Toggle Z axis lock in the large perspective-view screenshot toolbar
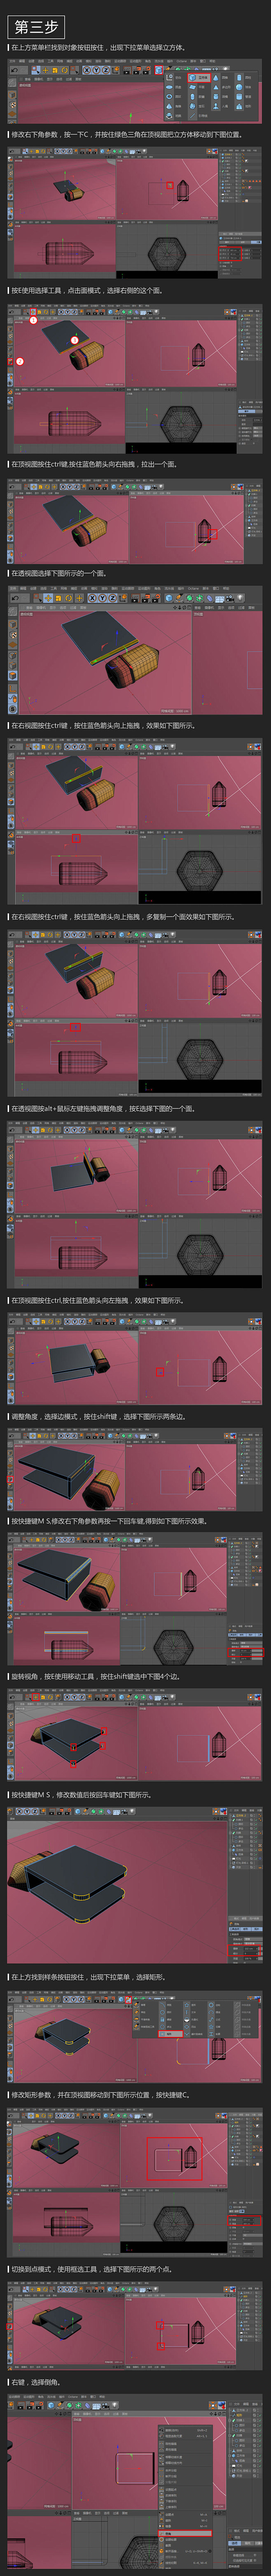271x2576 pixels. point(113,598)
